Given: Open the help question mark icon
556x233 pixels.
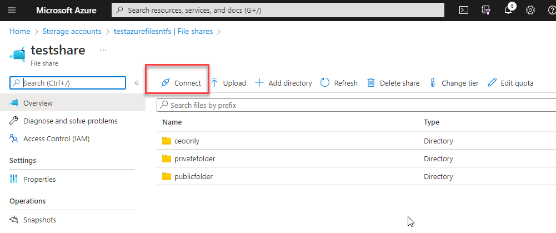Looking at the screenshot, I should (552, 11).
